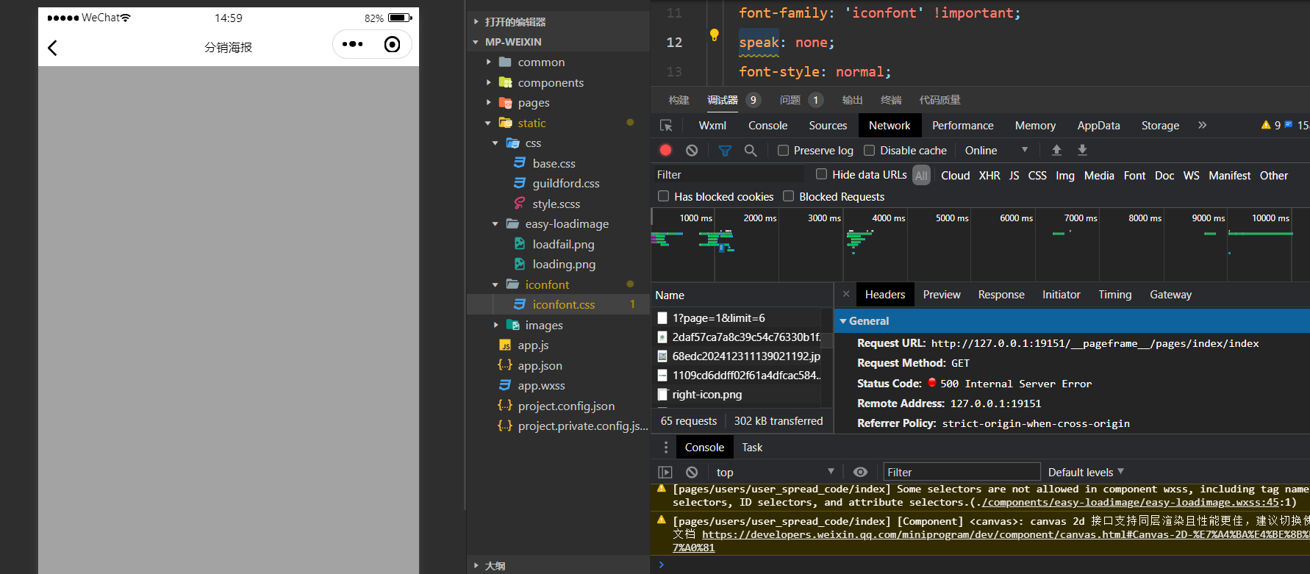The width and height of the screenshot is (1310, 574).
Task: Clear the console with the ban icon
Action: coord(692,473)
